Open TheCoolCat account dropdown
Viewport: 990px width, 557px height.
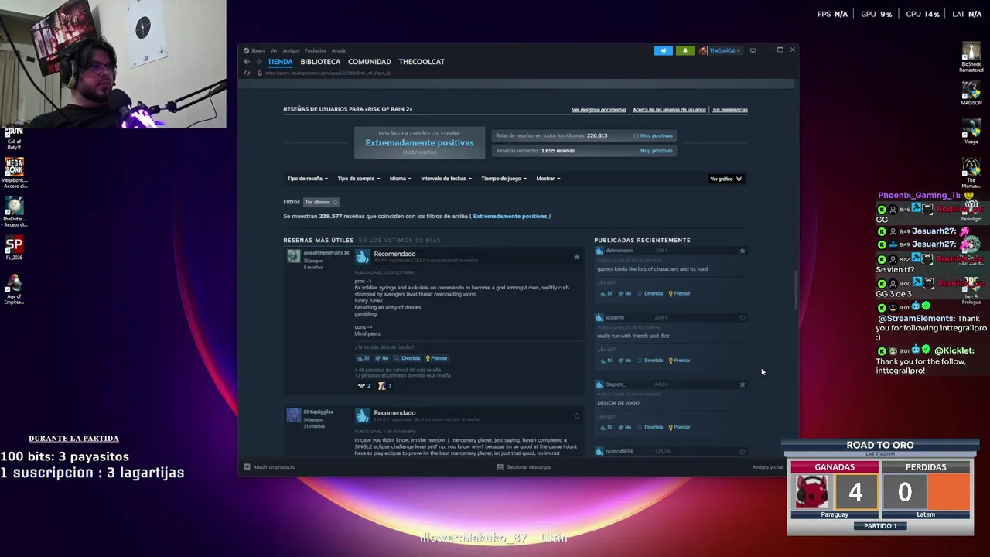tap(719, 50)
